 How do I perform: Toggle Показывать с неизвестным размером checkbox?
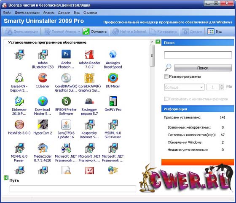click(166, 99)
